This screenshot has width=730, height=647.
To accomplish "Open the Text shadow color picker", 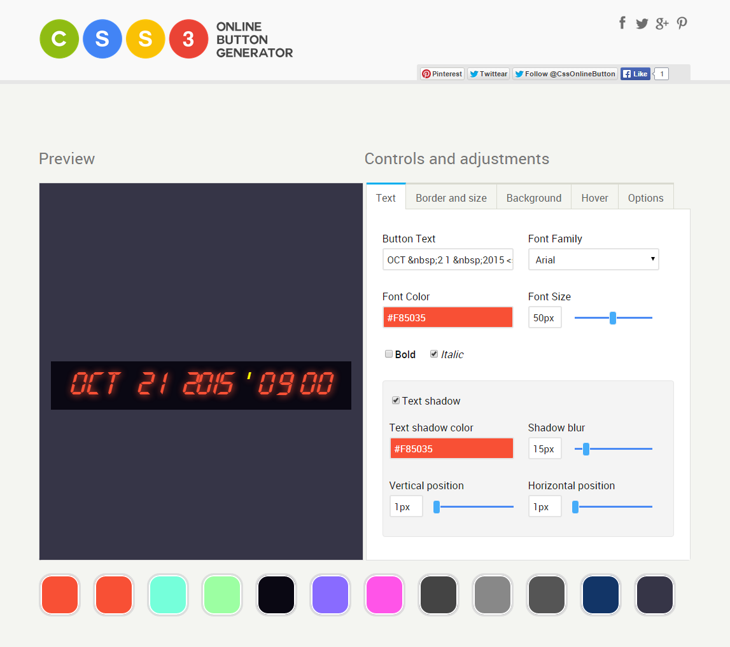I will [x=452, y=449].
